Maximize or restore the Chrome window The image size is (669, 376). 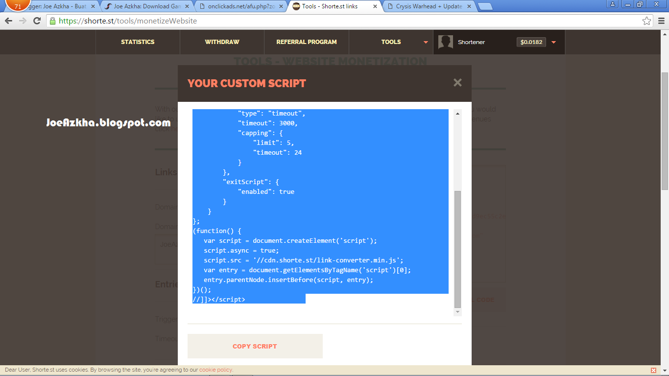[640, 4]
